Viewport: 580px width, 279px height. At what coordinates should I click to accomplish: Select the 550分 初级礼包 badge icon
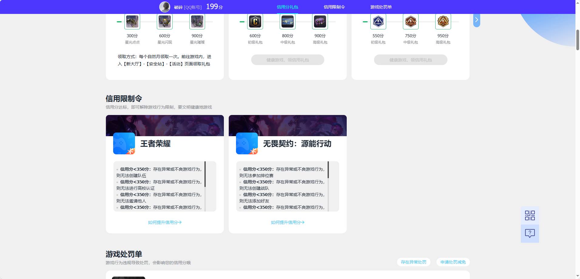click(x=378, y=21)
